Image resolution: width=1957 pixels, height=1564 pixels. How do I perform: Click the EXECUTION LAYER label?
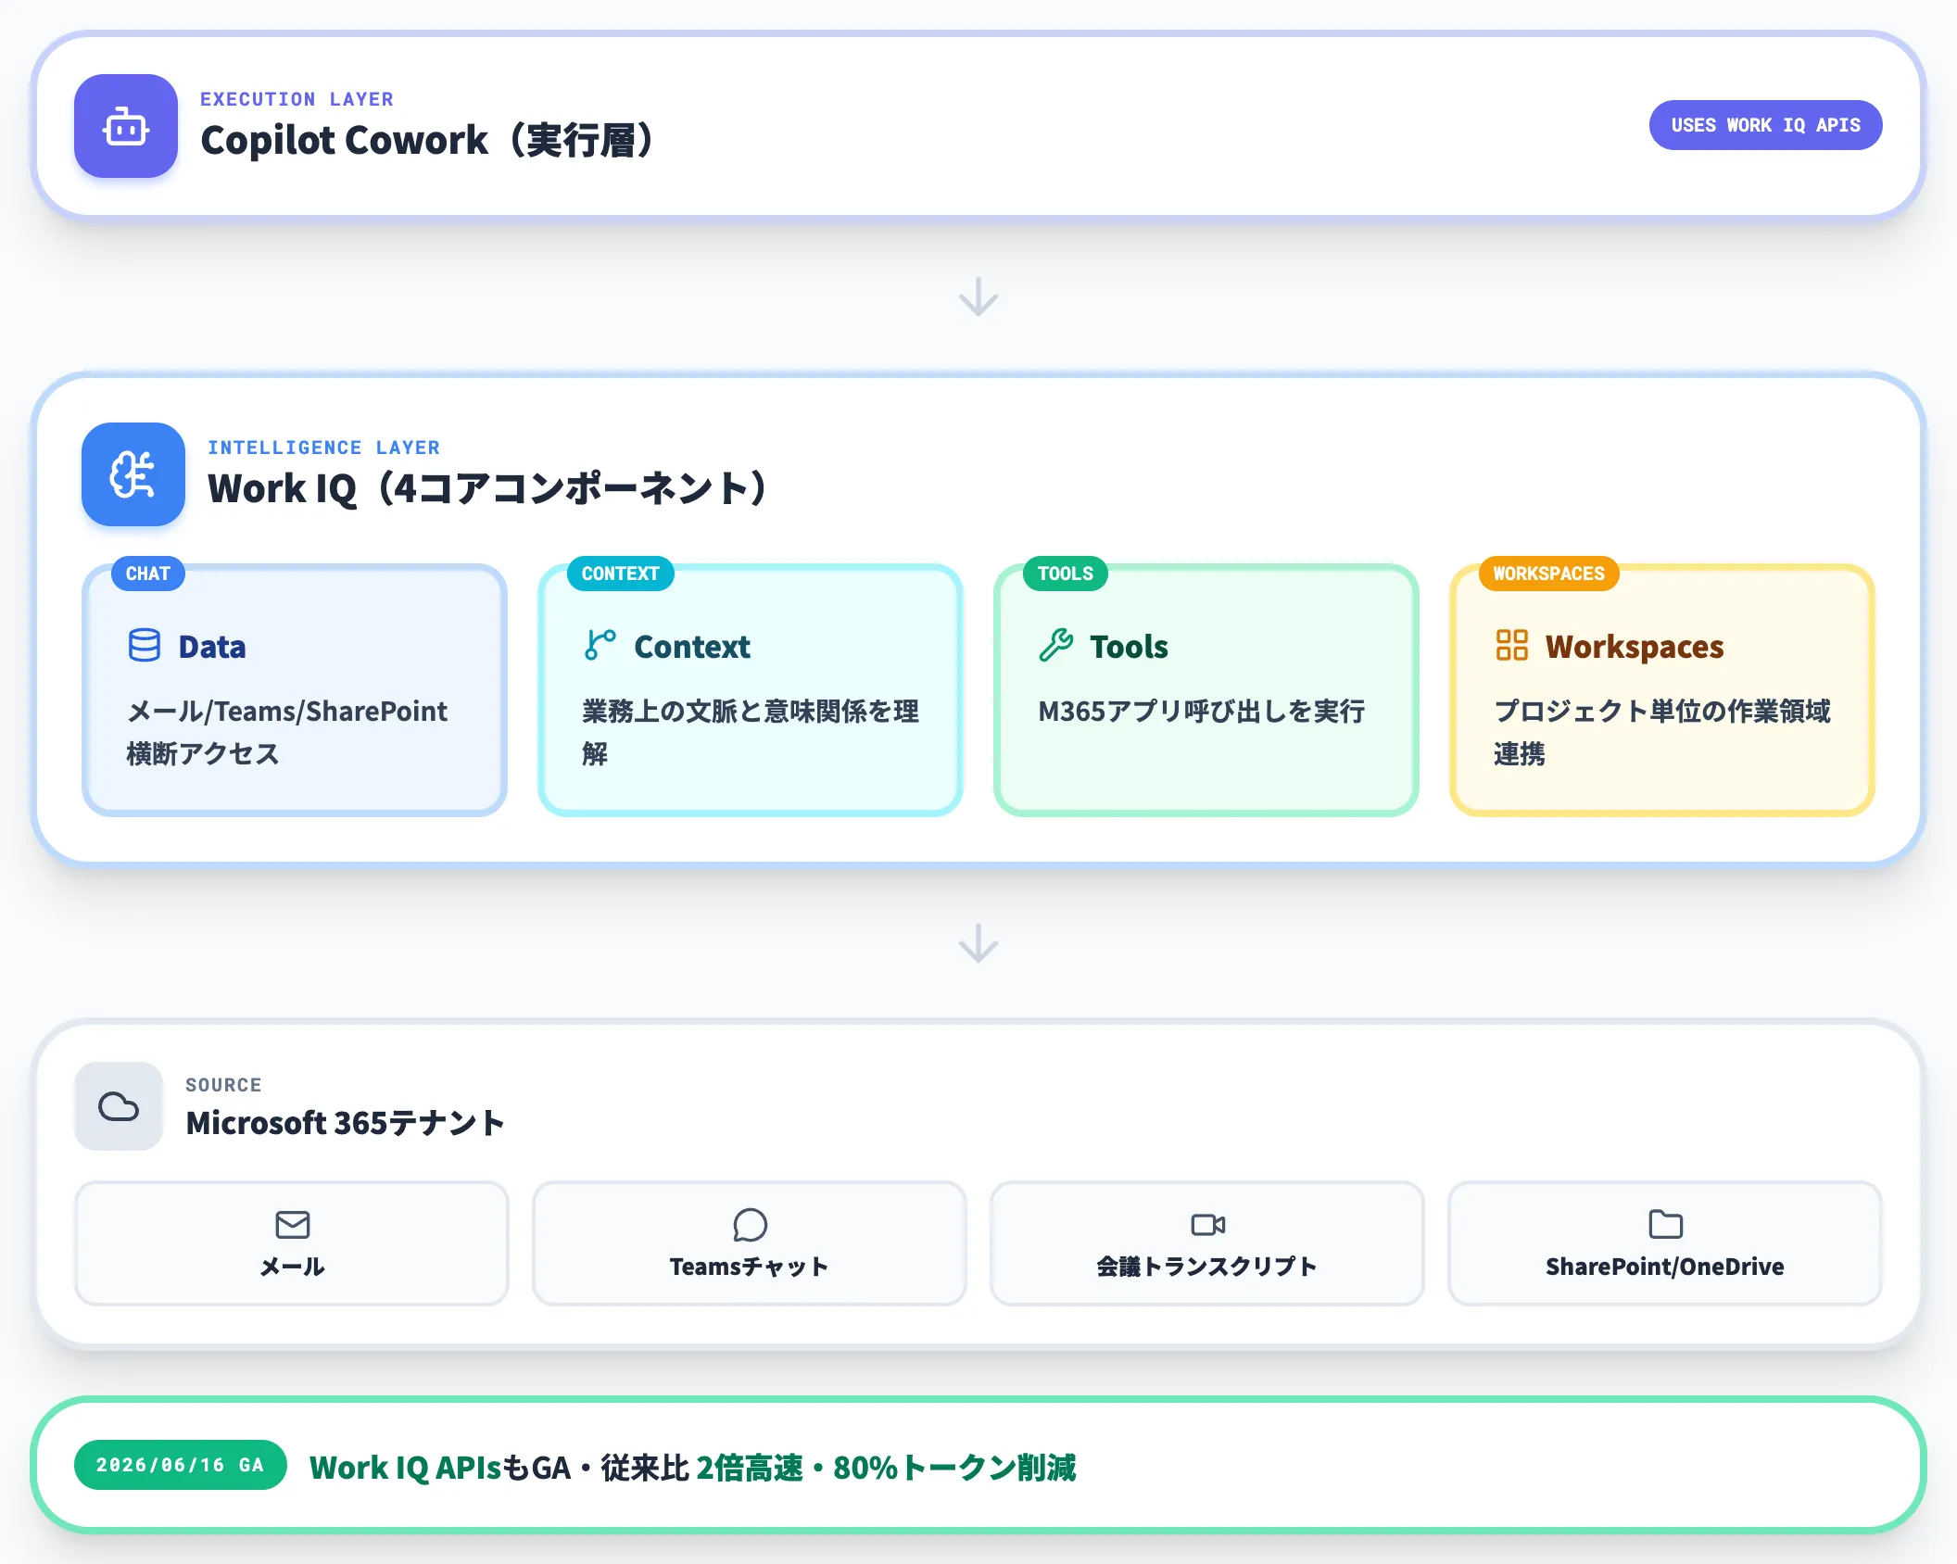(x=297, y=99)
